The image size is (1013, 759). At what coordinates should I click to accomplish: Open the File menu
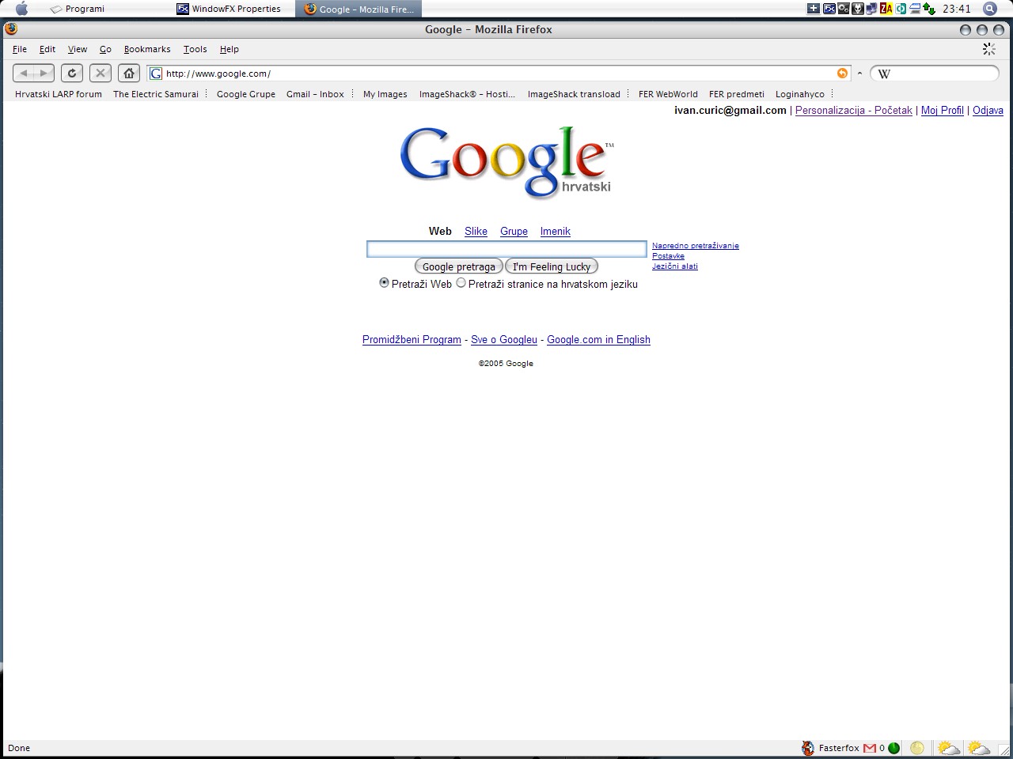[x=20, y=49]
